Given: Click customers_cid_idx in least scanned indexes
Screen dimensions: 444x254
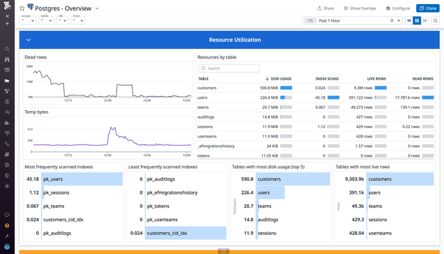Looking at the screenshot, I should (x=186, y=233).
